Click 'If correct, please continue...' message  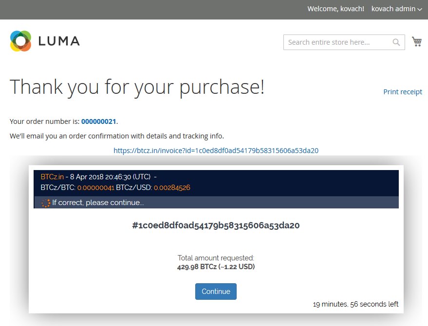pos(98,203)
